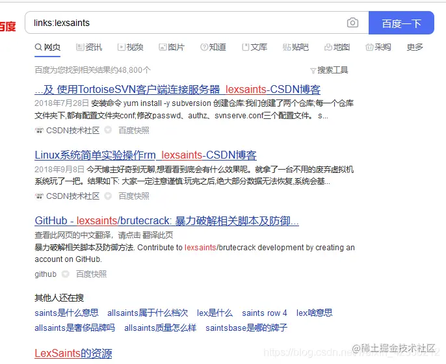This screenshot has height=364, width=446.
Task: Switch to the 视频 tab
Action: click(130, 47)
